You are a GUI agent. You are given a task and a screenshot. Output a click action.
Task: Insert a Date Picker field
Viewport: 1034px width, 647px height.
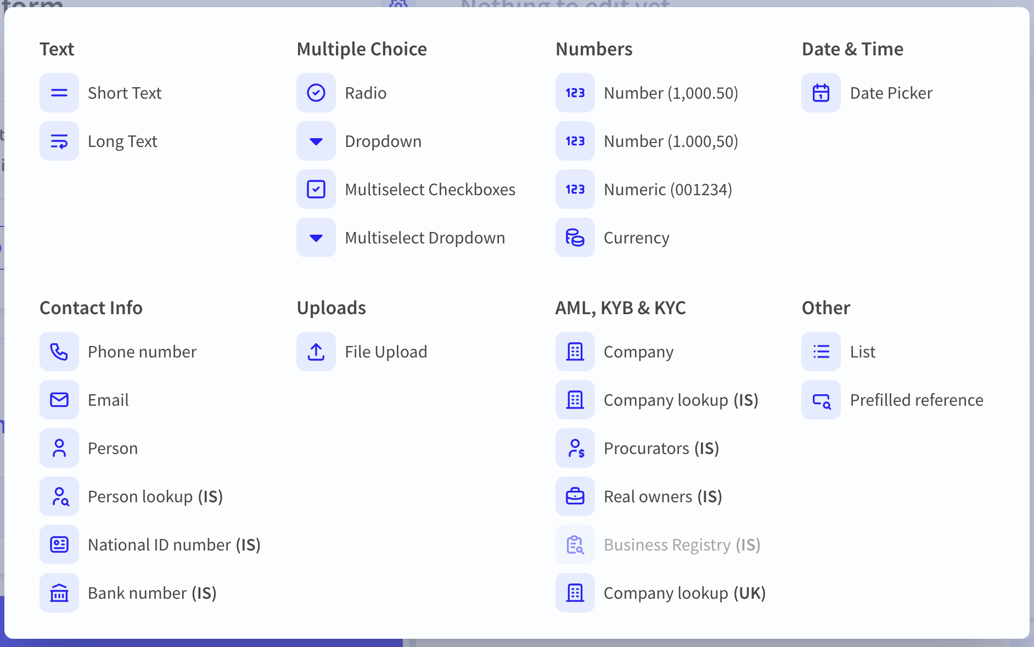891,93
